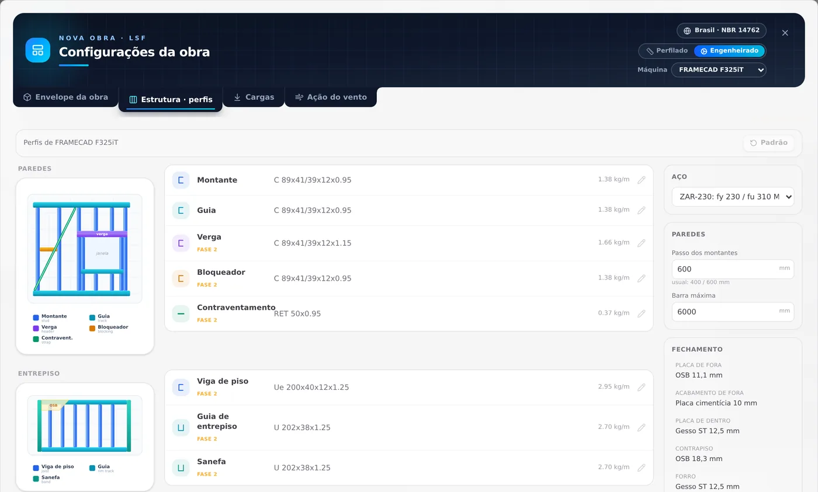This screenshot has width=818, height=492.
Task: Open the Ação do vento tab
Action: (x=331, y=97)
